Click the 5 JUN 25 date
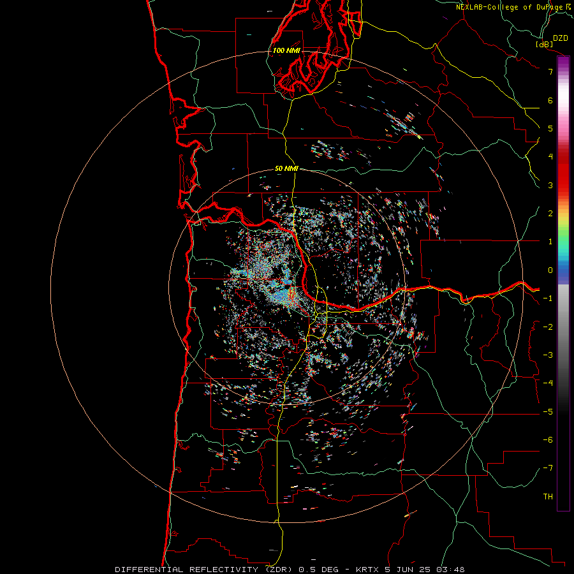 click(409, 570)
